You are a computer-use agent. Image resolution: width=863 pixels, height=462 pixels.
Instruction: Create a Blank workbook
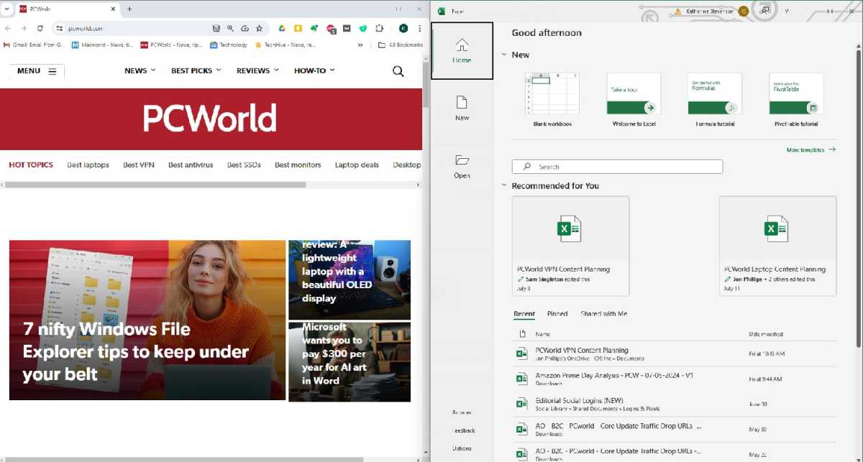552,100
